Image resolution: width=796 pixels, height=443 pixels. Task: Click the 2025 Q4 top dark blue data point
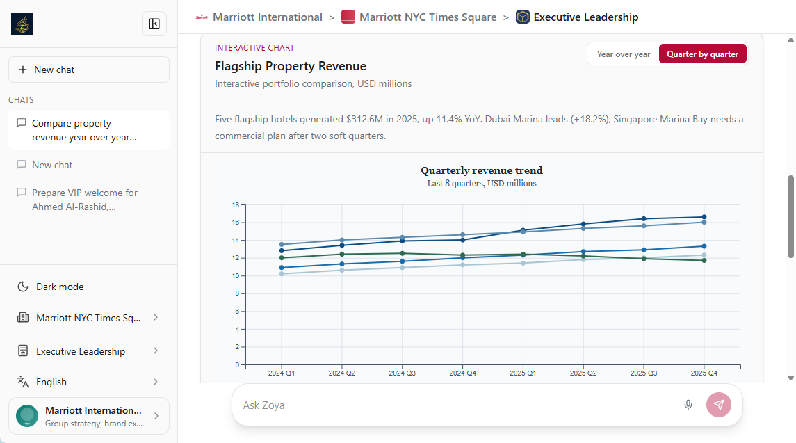tap(704, 217)
